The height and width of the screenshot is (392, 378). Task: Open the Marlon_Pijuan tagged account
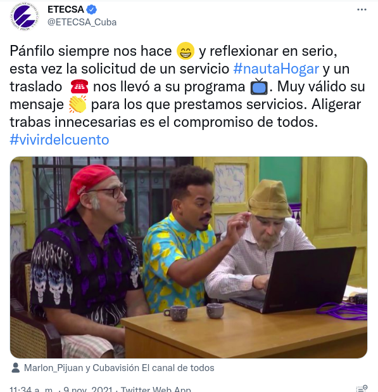[53, 368]
